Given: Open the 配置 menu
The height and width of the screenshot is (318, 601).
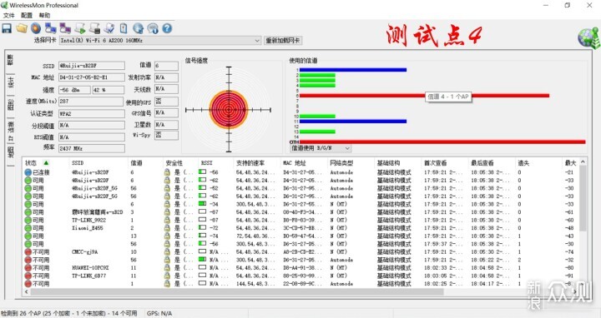Looking at the screenshot, I should pyautogui.click(x=27, y=15).
